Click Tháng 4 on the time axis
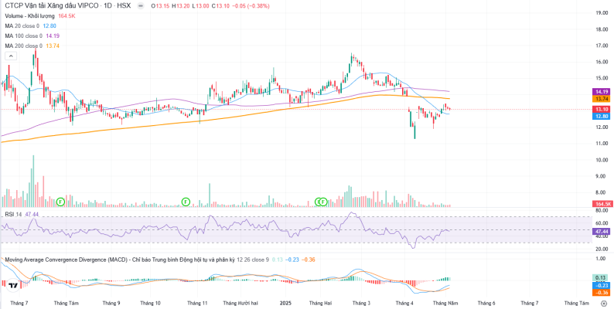Viewport: 614px width, 309px height. coord(404,303)
